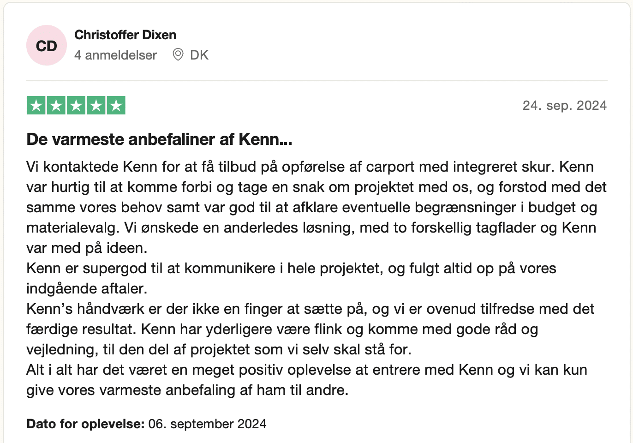Open Christoffer Dixen's reviewer profile
Viewport: 633px width, 443px height.
pyautogui.click(x=125, y=35)
